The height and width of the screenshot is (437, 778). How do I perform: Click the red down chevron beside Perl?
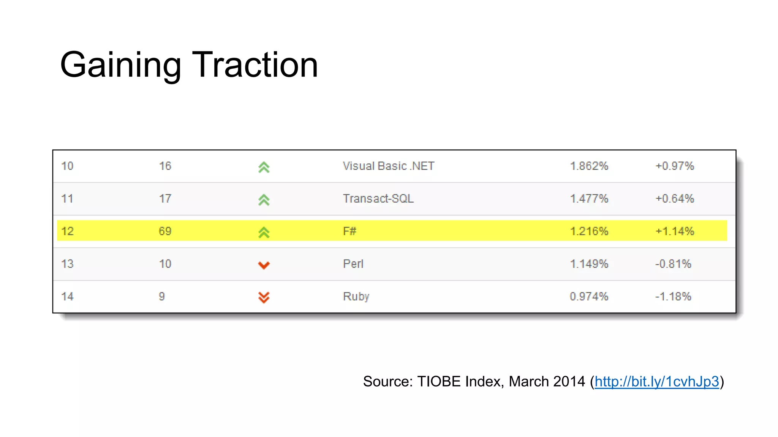264,265
